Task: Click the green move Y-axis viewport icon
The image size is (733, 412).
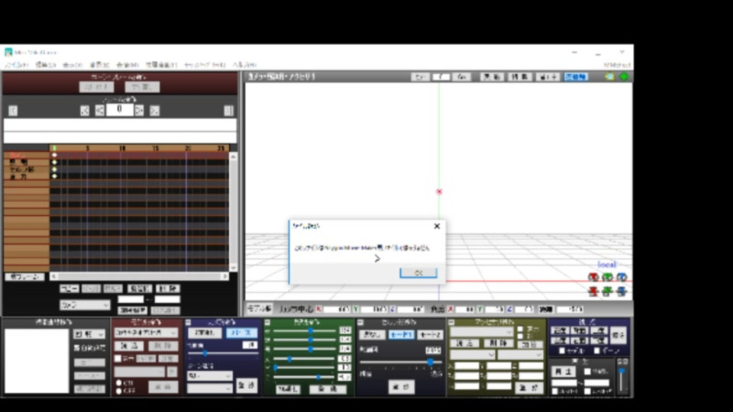Action: tap(607, 291)
